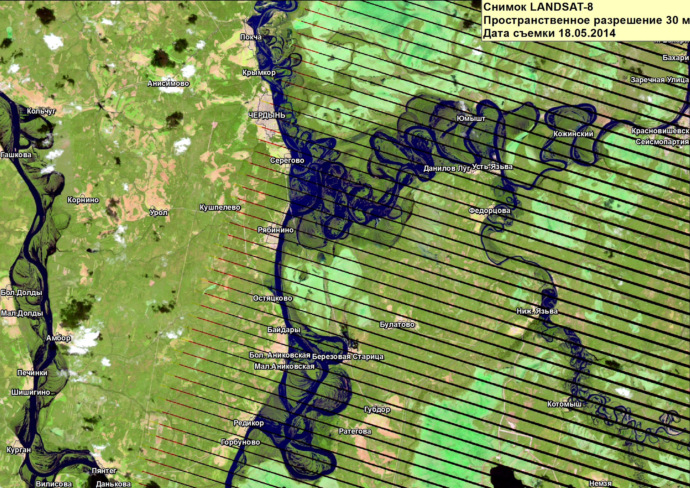Select the Данькова label

[113, 484]
